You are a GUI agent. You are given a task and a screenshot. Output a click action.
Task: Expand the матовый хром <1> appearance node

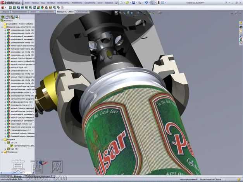point(5,68)
